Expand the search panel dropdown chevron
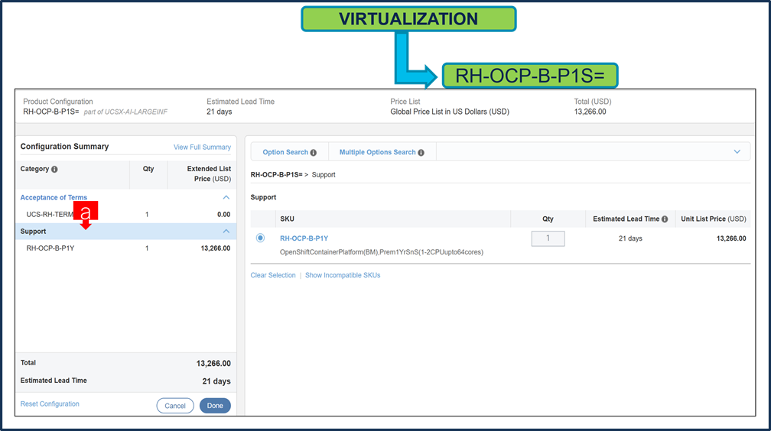The width and height of the screenshot is (771, 431). (x=737, y=152)
